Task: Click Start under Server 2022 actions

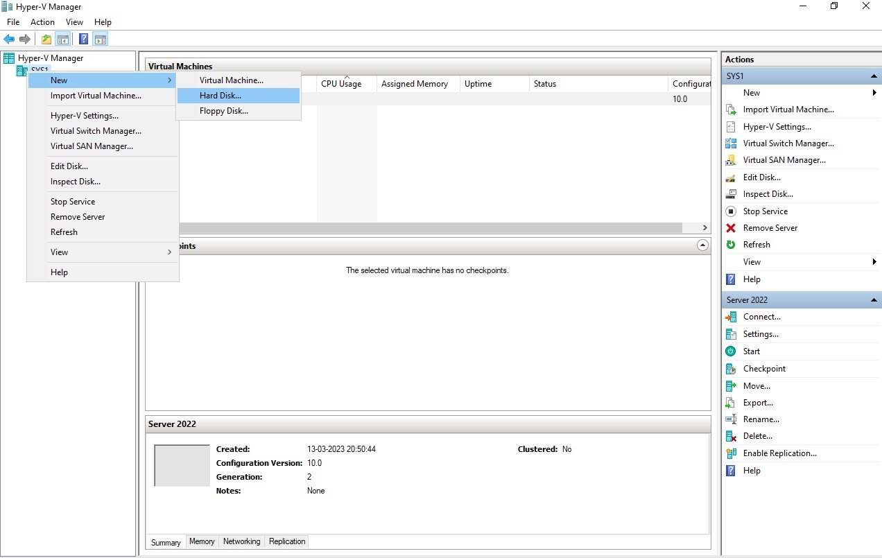Action: pos(751,351)
